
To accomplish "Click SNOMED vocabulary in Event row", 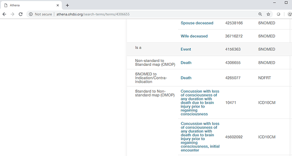I will pyautogui.click(x=267, y=49).
